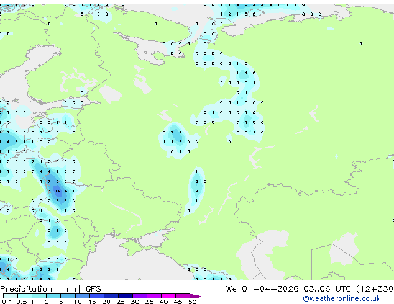Click the 25–30 mm navy legend swatch
Viewport: 394px width, 304px height.
point(125,296)
